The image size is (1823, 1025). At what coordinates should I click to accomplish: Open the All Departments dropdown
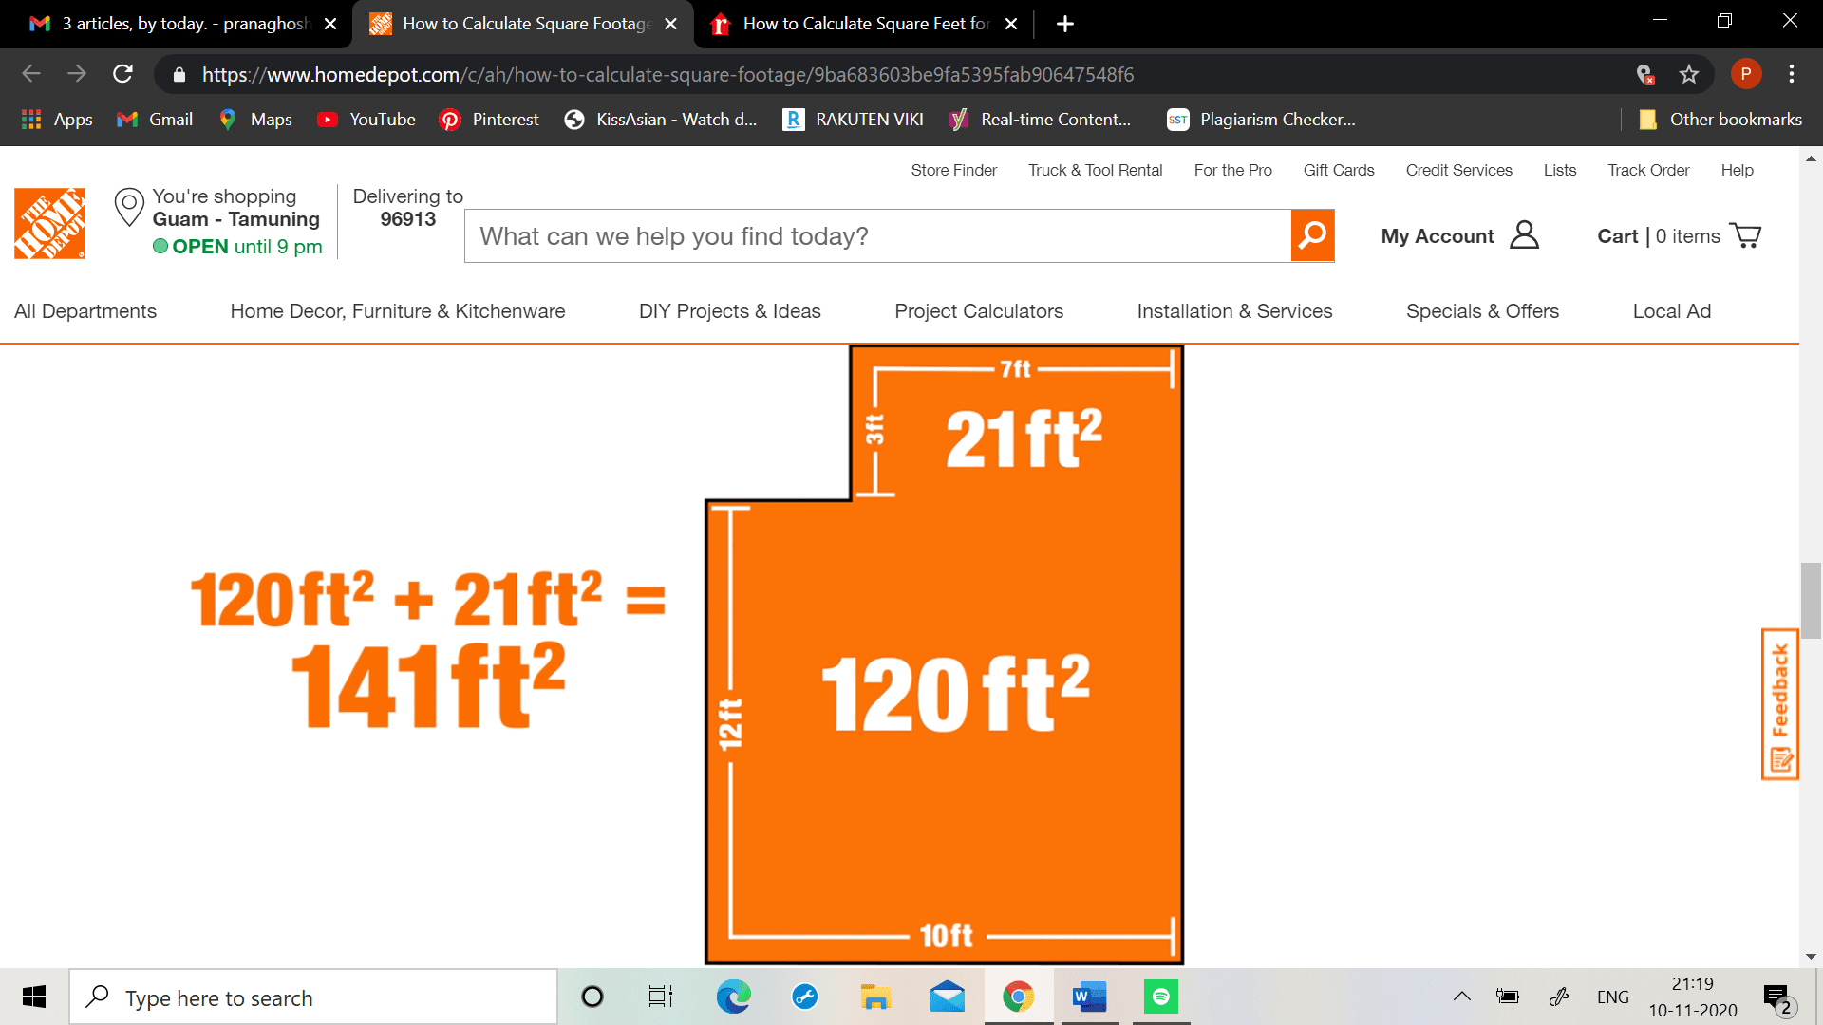[85, 311]
